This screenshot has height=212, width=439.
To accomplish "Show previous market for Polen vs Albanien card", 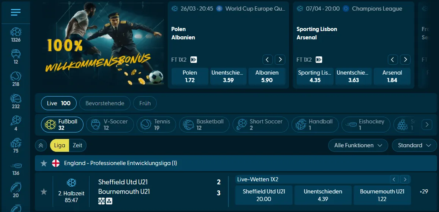I will point(267,59).
